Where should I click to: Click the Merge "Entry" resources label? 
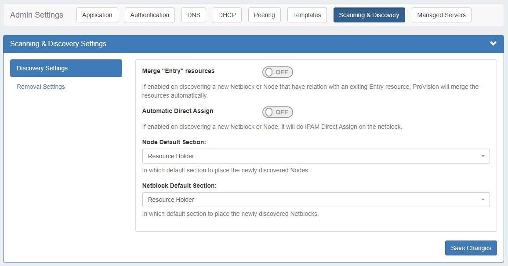tap(178, 71)
